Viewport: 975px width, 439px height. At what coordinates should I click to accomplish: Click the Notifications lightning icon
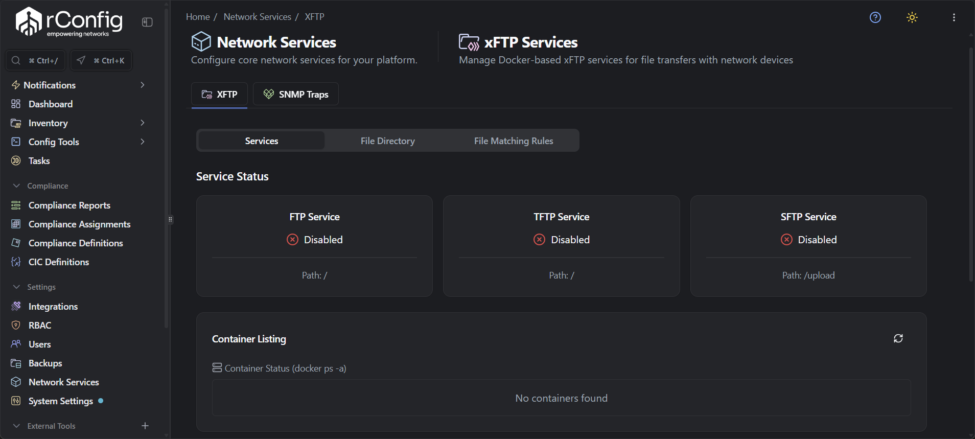16,85
